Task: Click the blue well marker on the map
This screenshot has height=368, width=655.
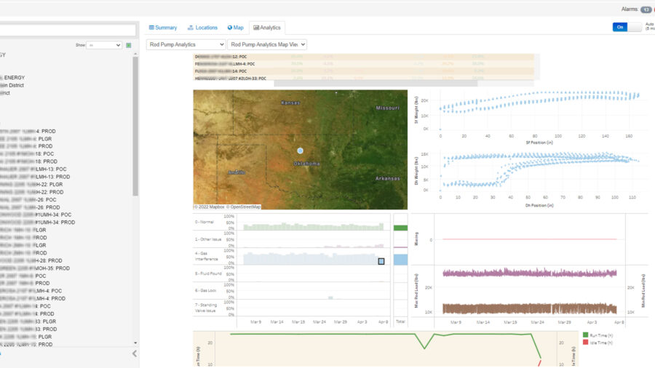Action: 300,151
